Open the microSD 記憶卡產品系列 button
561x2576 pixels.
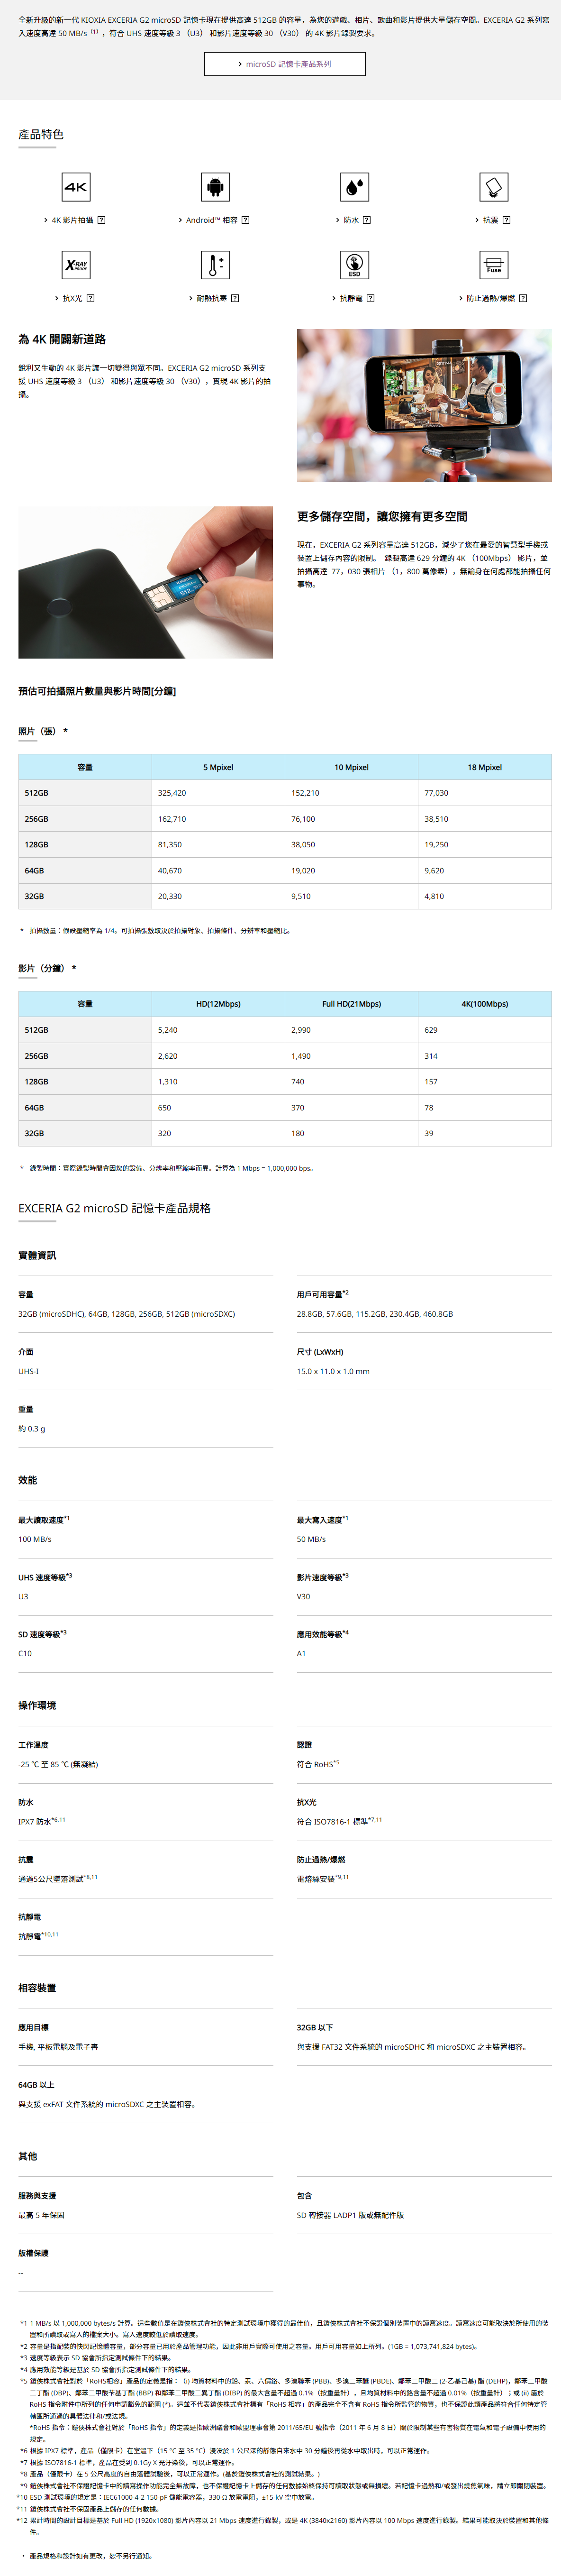coord(285,64)
